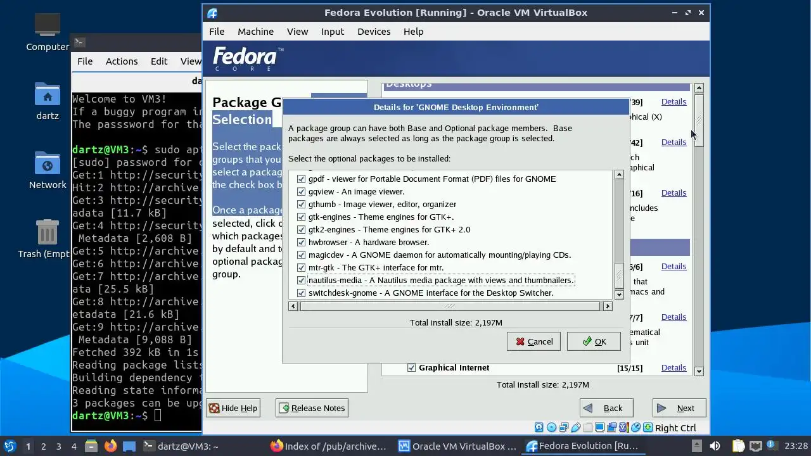Launch the file manager from the taskbar

(91, 446)
